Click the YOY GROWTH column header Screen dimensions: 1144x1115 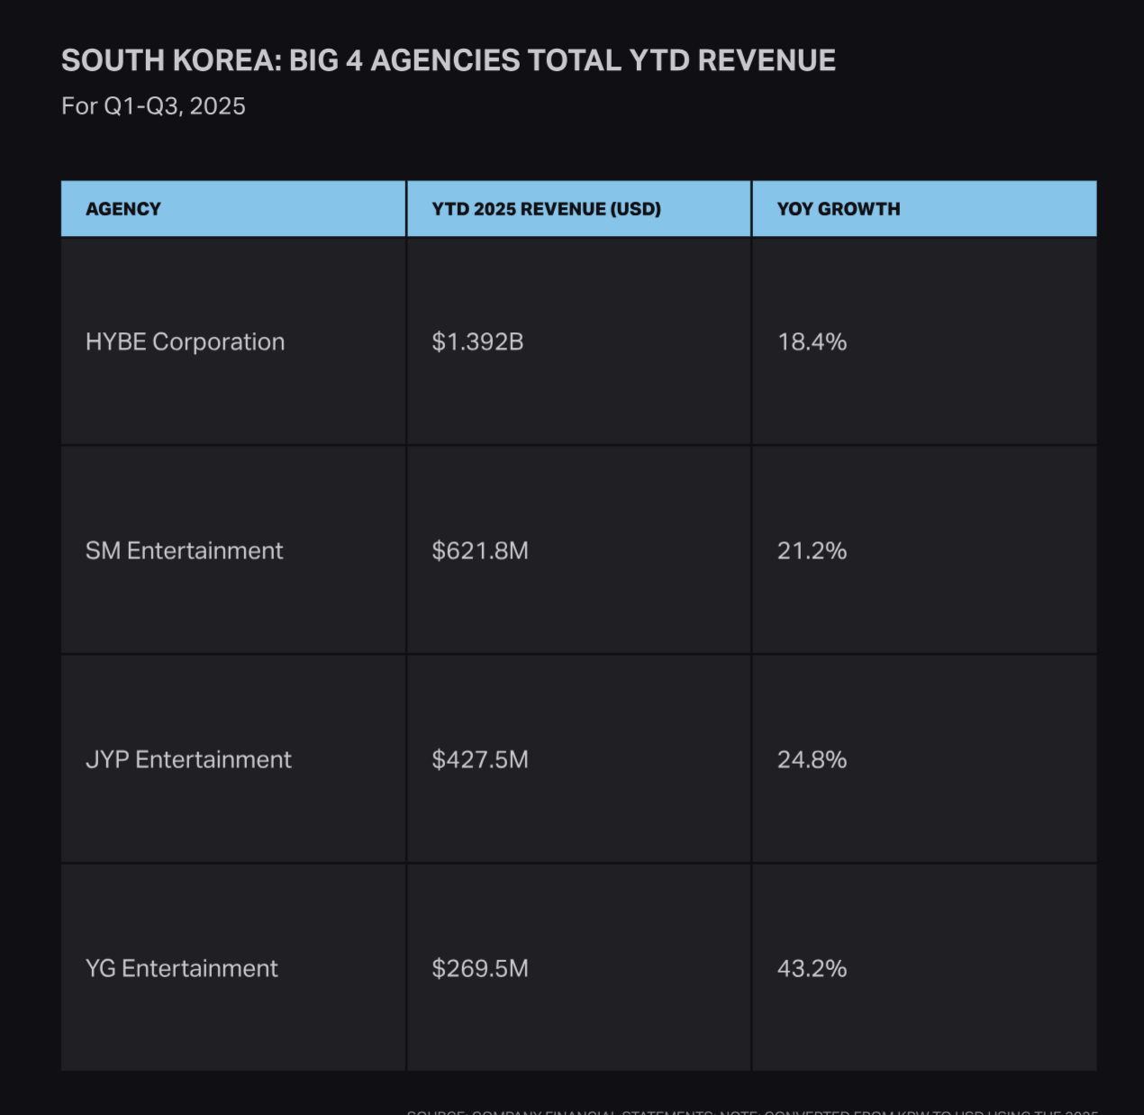[x=838, y=209]
